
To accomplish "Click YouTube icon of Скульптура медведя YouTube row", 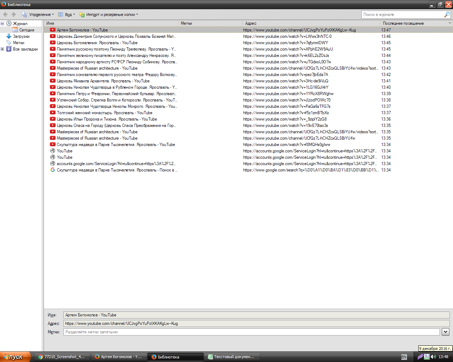I will pos(53,145).
